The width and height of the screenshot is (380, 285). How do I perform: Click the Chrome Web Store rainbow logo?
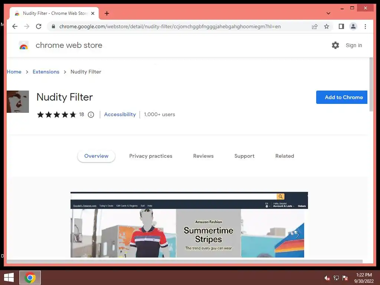tap(24, 45)
